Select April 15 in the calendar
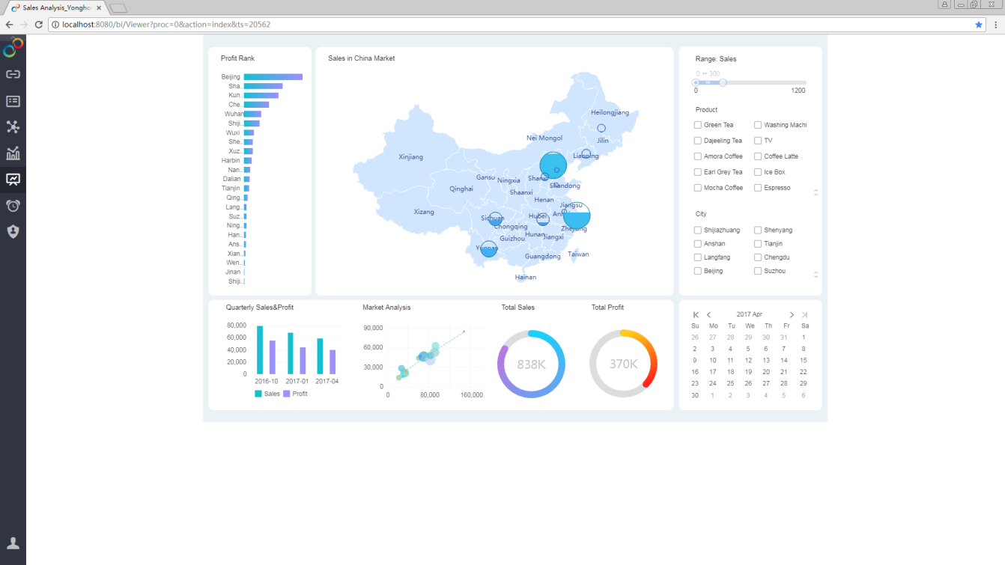The width and height of the screenshot is (1005, 565). pos(803,361)
